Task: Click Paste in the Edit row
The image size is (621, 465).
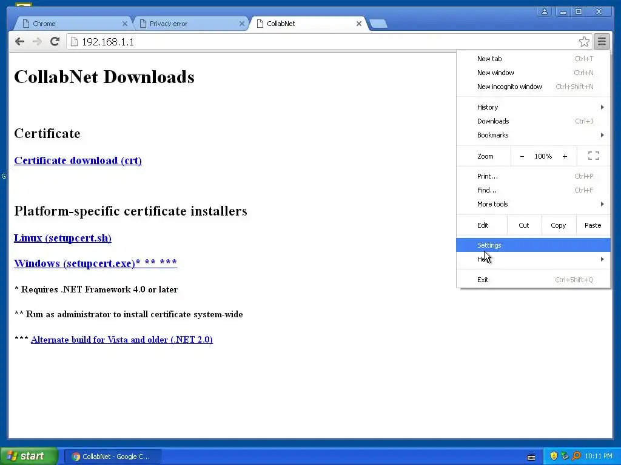Action: pos(592,225)
